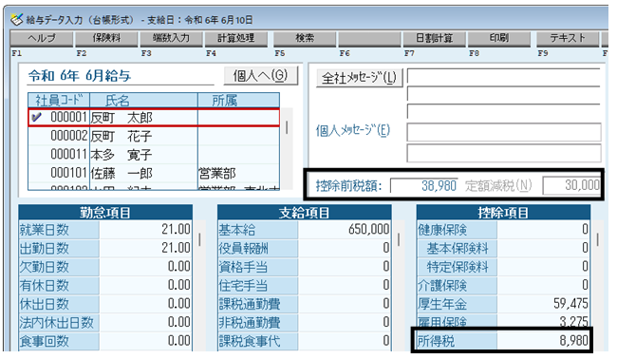Click the 所属 column header
This screenshot has height=359, width=617.
[238, 101]
